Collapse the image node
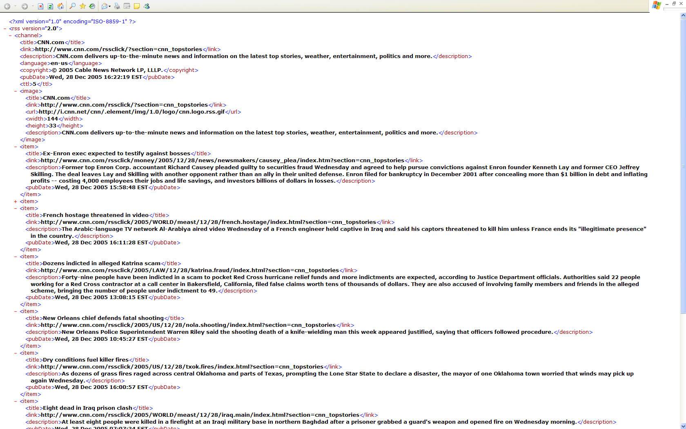The width and height of the screenshot is (686, 429). coord(16,91)
